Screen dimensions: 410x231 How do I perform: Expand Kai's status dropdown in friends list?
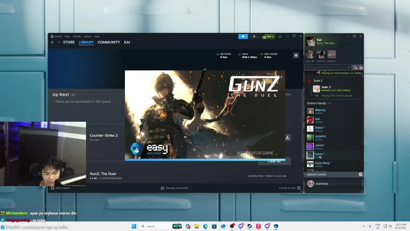(x=324, y=40)
